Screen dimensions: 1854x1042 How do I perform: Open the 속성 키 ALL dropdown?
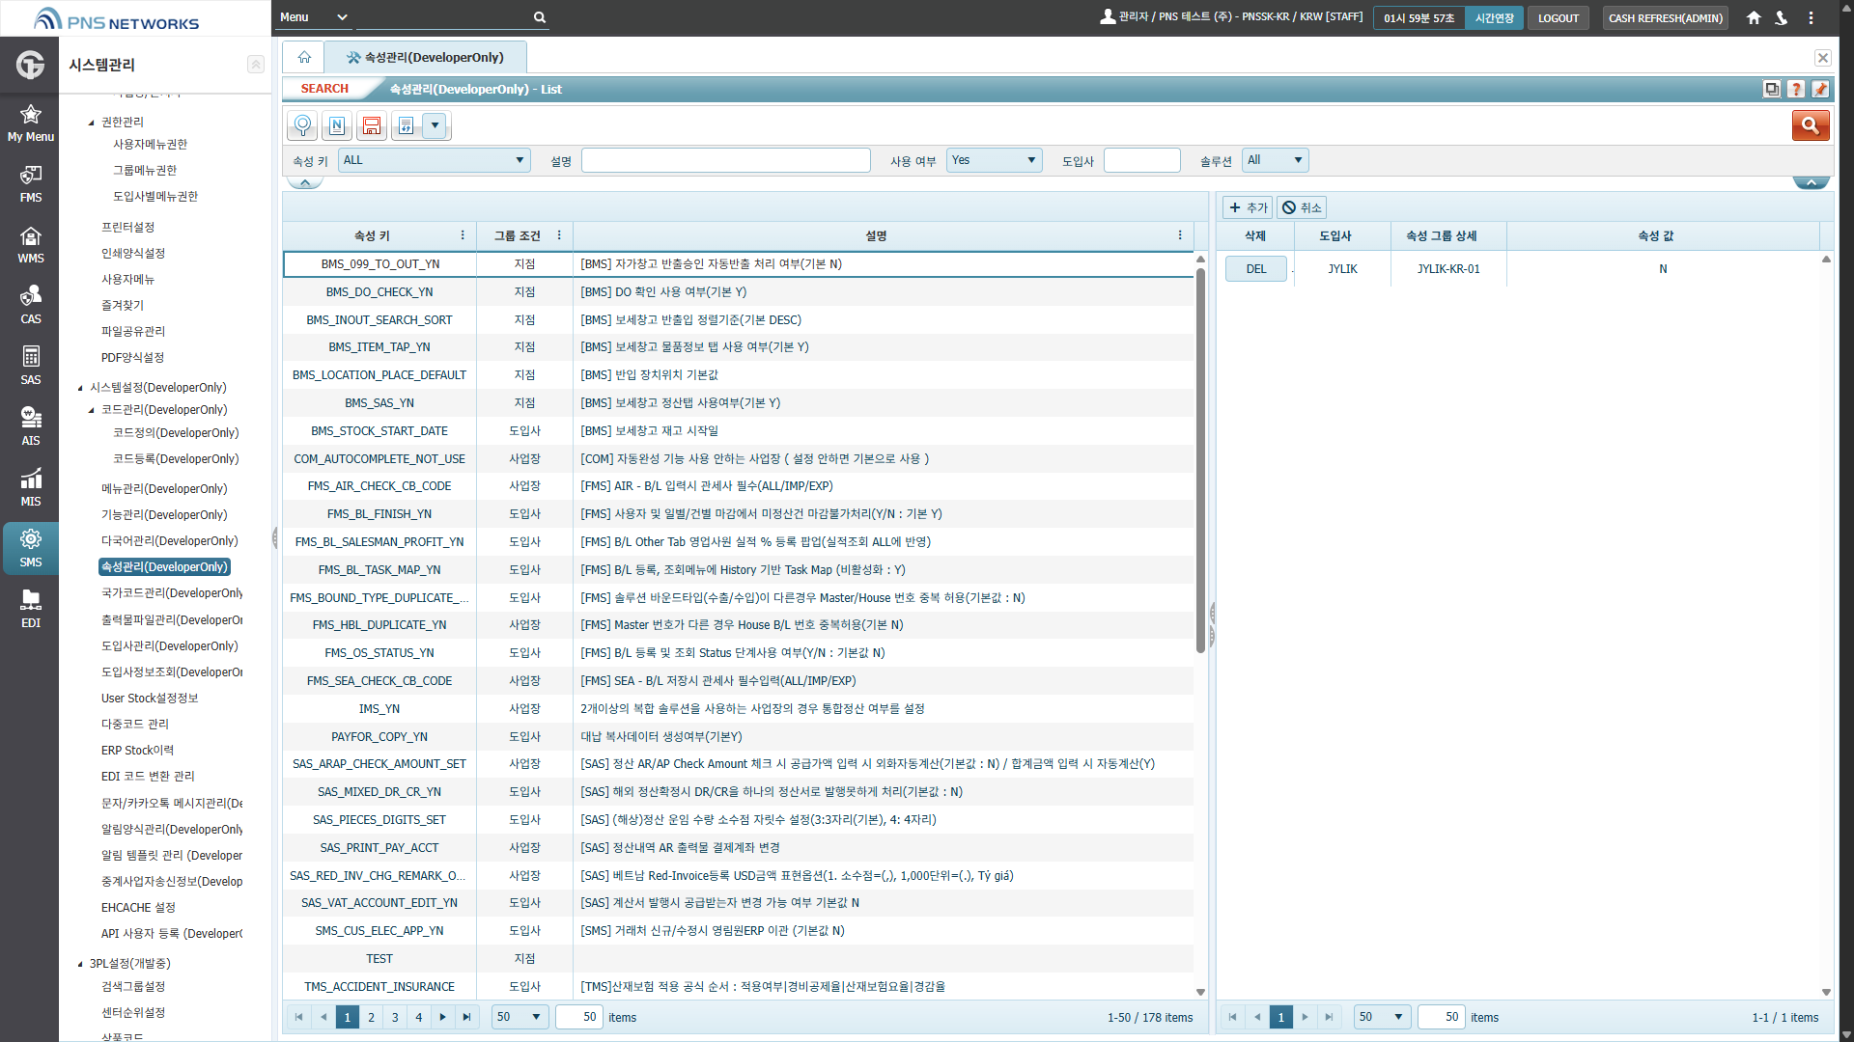434,160
